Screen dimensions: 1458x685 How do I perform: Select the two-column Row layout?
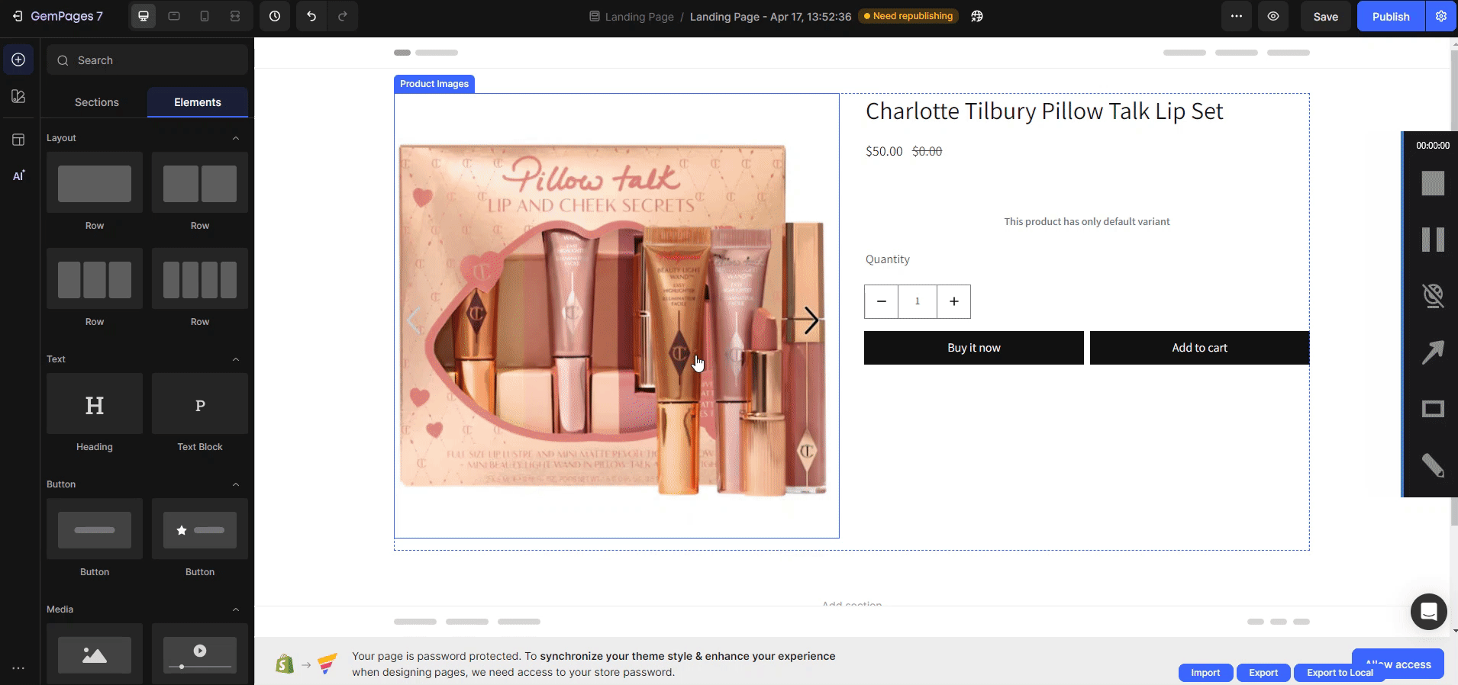coord(200,183)
